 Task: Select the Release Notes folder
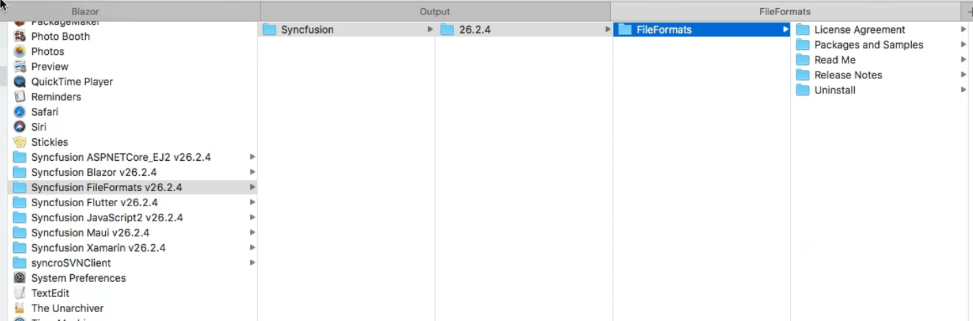click(x=847, y=75)
